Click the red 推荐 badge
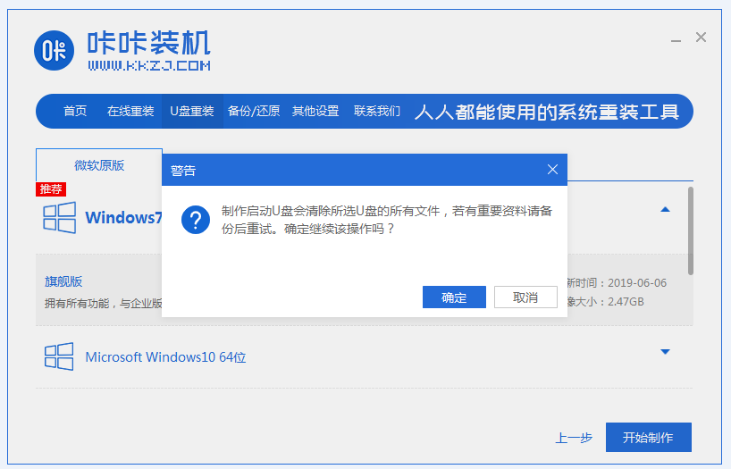 (x=51, y=189)
